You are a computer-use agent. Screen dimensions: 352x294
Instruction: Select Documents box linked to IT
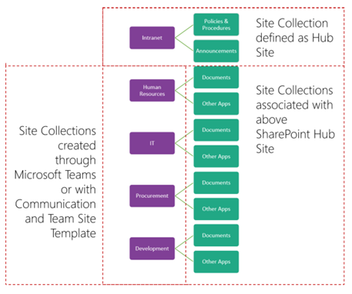pos(216,130)
